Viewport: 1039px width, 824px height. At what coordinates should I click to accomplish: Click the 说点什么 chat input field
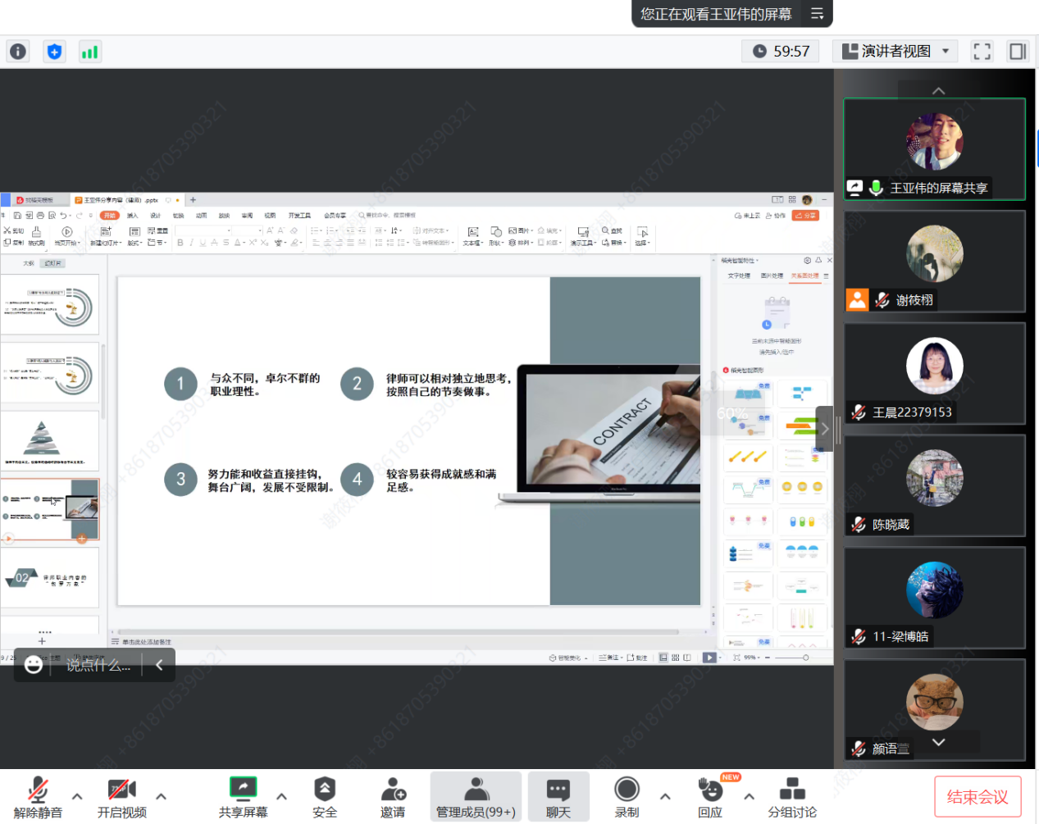(98, 666)
